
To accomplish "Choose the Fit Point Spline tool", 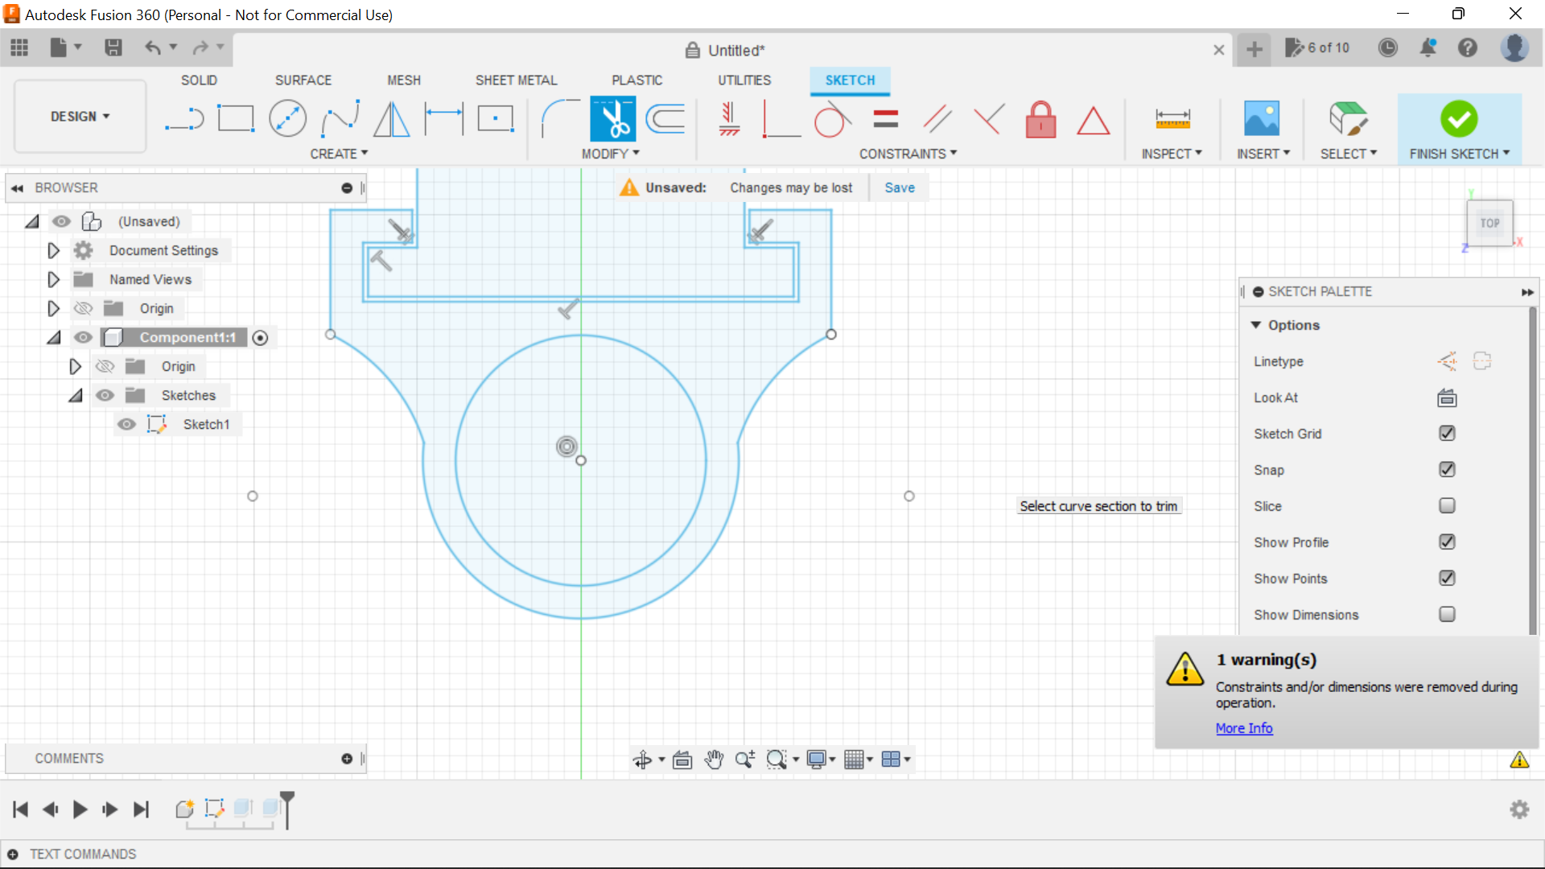I will [340, 118].
